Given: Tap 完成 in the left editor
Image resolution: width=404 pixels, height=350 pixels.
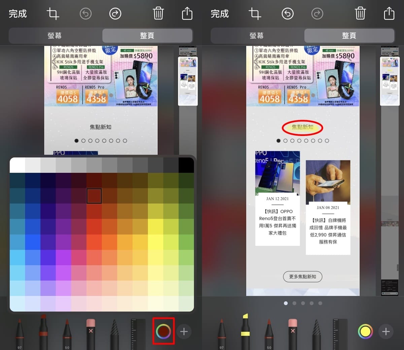Looking at the screenshot, I should 18,14.
